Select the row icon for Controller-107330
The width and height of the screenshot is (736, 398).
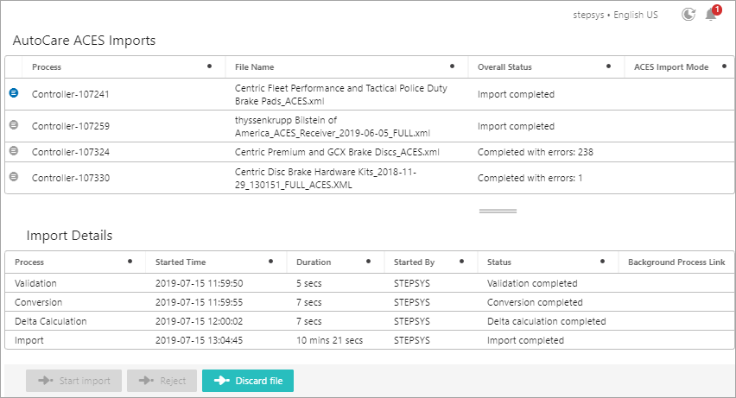tap(14, 176)
